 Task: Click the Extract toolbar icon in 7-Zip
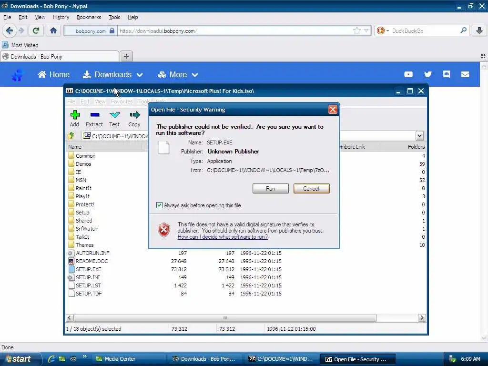pos(95,115)
